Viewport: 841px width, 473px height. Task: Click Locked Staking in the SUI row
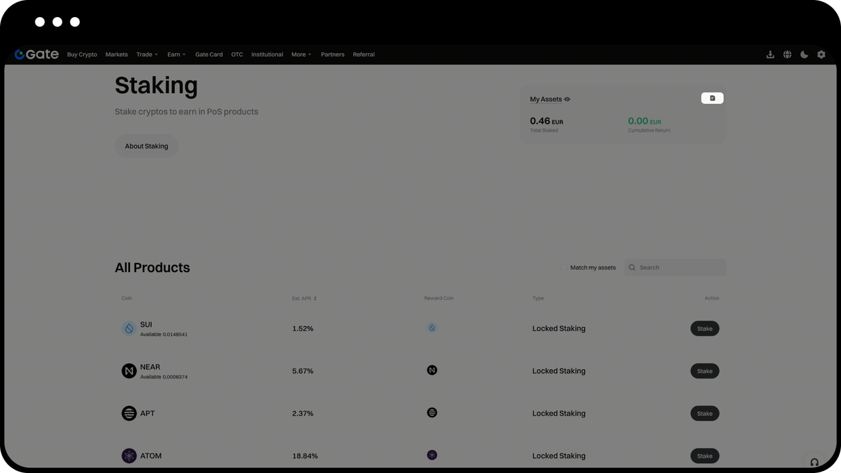click(x=558, y=328)
